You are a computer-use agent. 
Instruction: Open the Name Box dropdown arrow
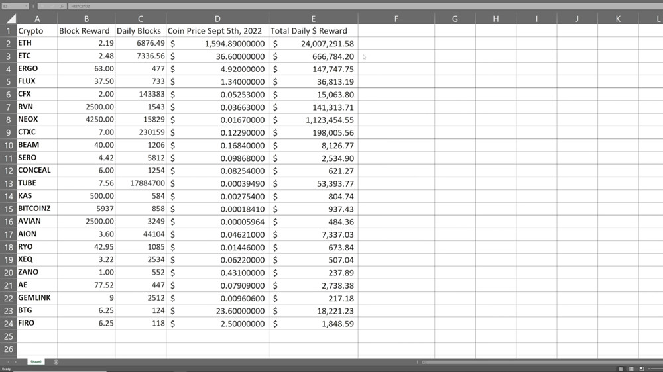pos(25,5)
